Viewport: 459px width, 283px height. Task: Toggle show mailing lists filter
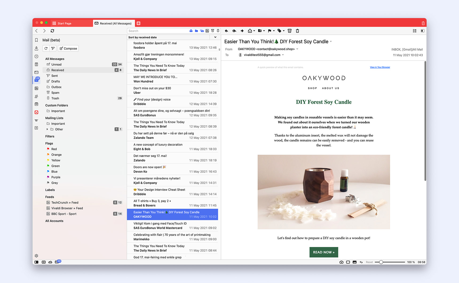(x=202, y=31)
